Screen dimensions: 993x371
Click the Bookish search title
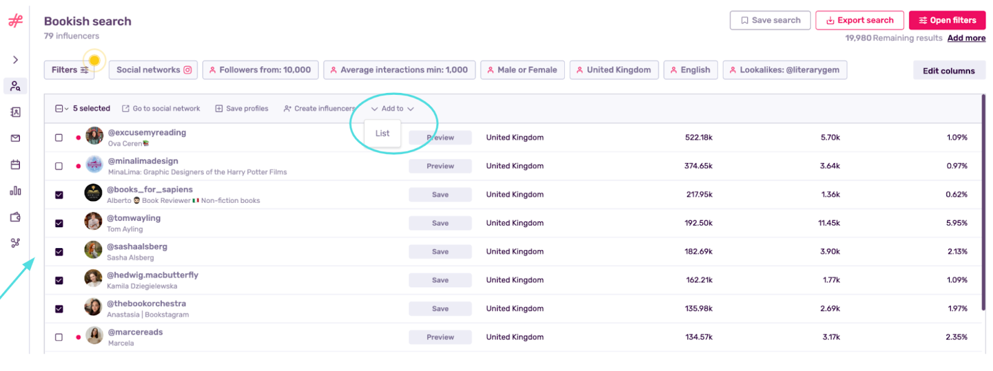click(88, 21)
